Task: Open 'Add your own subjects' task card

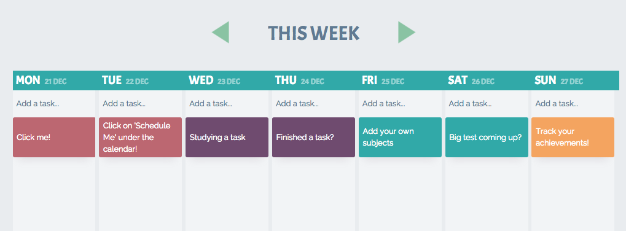Action: coord(400,137)
